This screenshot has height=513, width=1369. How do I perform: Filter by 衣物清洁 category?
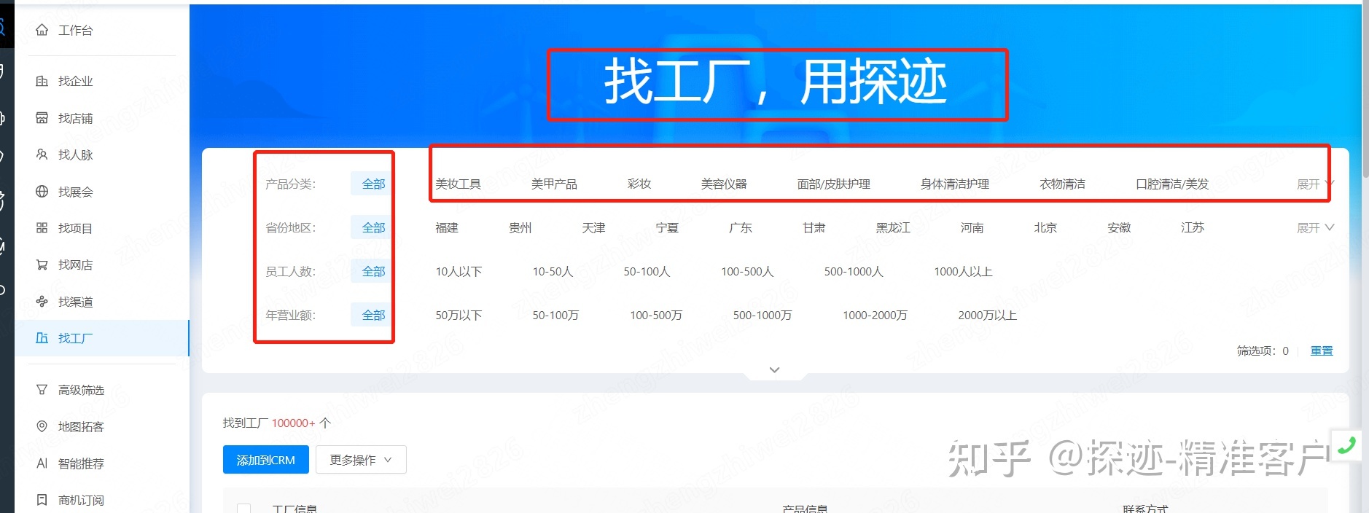click(1062, 184)
